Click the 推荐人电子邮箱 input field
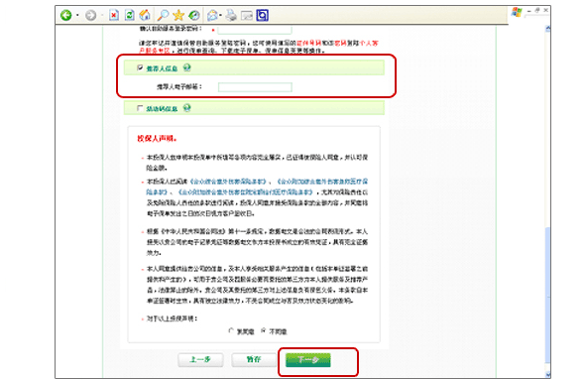Image resolution: width=587 pixels, height=380 pixels. click(x=255, y=87)
